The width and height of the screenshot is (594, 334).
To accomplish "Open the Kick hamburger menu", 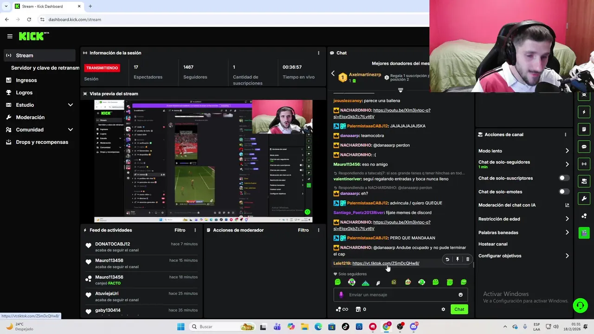I will pyautogui.click(x=10, y=36).
